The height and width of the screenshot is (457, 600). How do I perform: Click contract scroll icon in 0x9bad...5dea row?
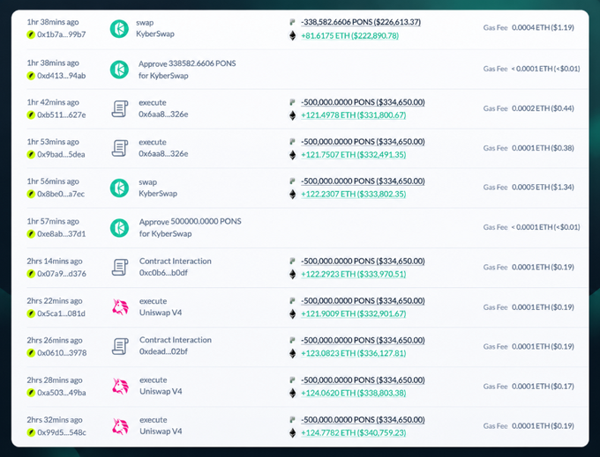pos(120,148)
